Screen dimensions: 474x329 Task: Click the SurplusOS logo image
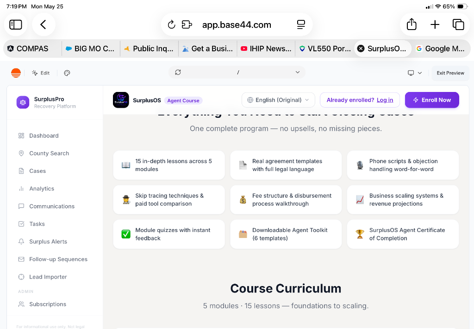pos(121,100)
